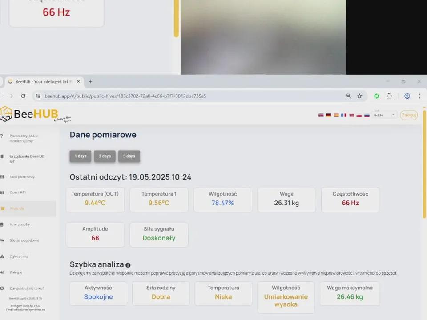Image resolution: width=427 pixels, height=320 pixels.
Task: Click the 'Temperatura' Niska card
Action: tap(223, 294)
